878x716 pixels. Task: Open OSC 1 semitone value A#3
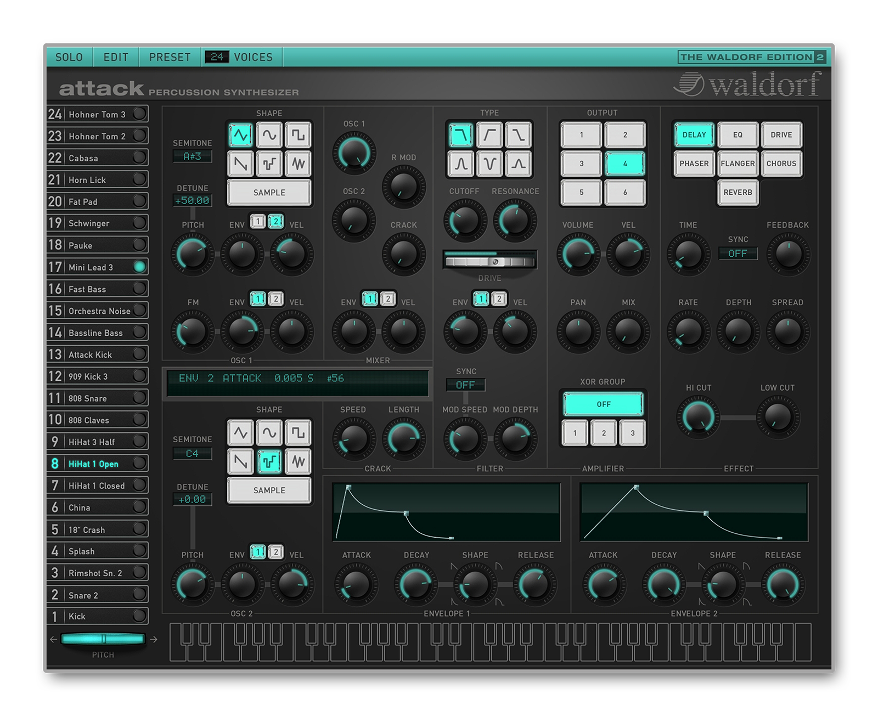(192, 156)
